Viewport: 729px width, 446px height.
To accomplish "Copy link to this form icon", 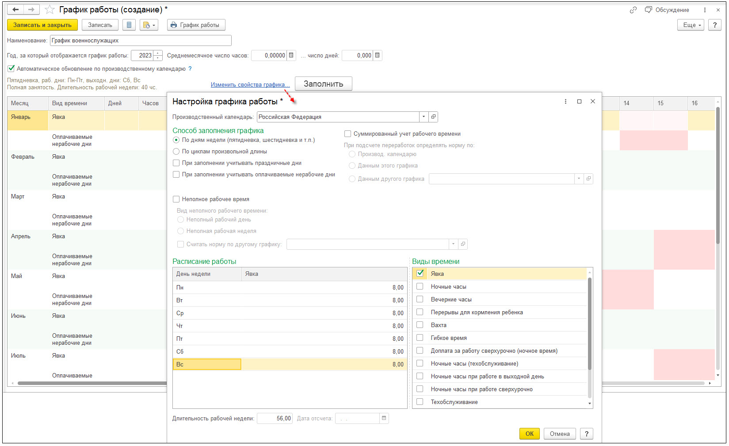I will coord(633,10).
